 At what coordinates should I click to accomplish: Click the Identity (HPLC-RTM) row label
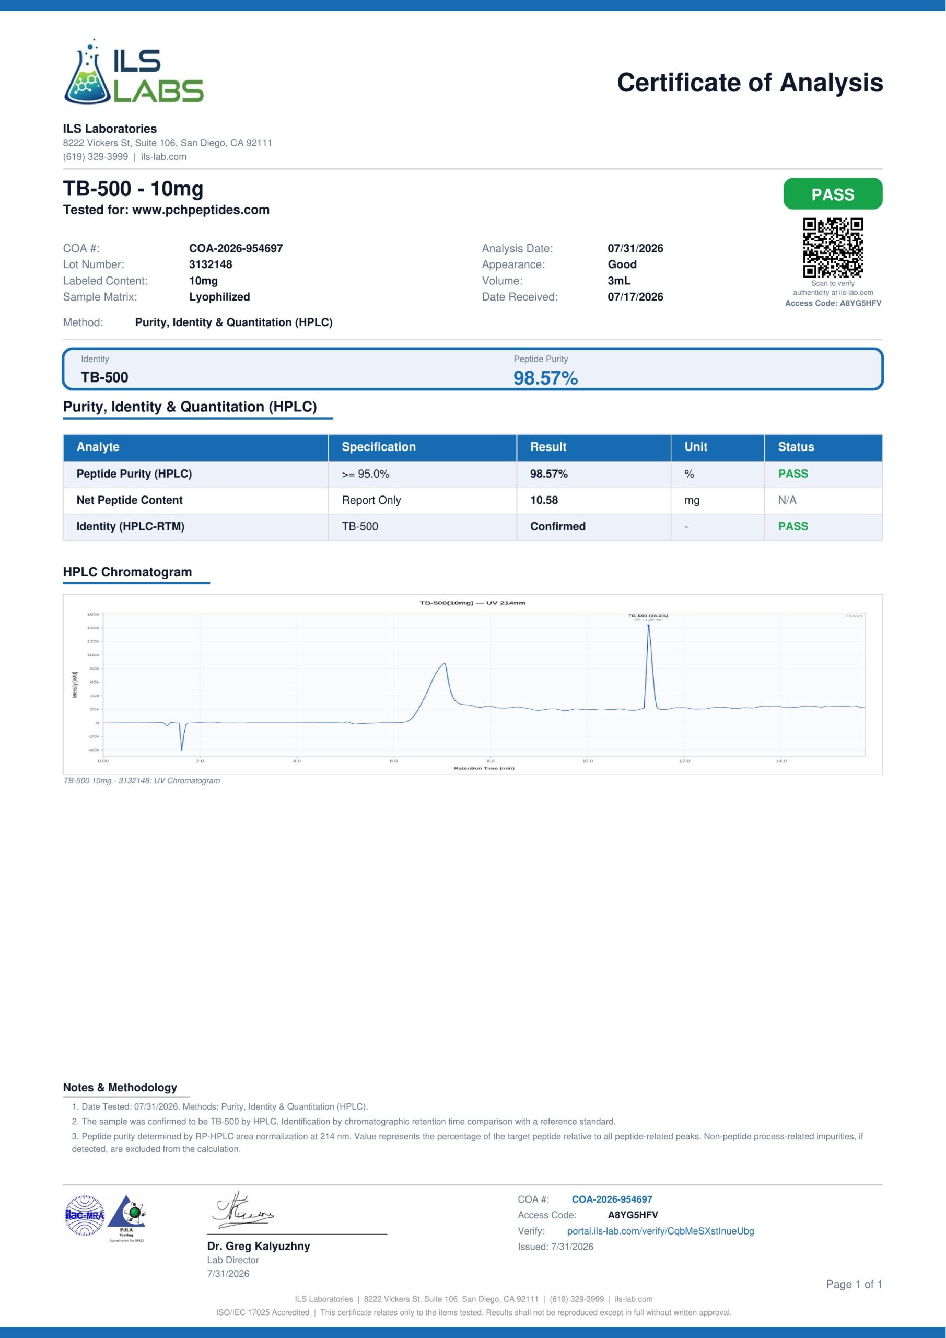click(x=131, y=526)
